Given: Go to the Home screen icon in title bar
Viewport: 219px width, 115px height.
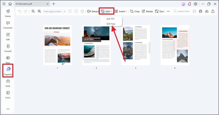Looking at the screenshot, I should point(10,4).
